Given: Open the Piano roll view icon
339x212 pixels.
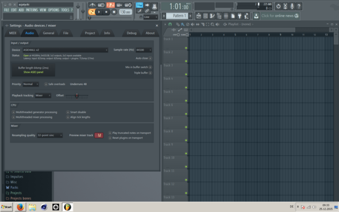Looking at the screenshot, I should [213, 16].
